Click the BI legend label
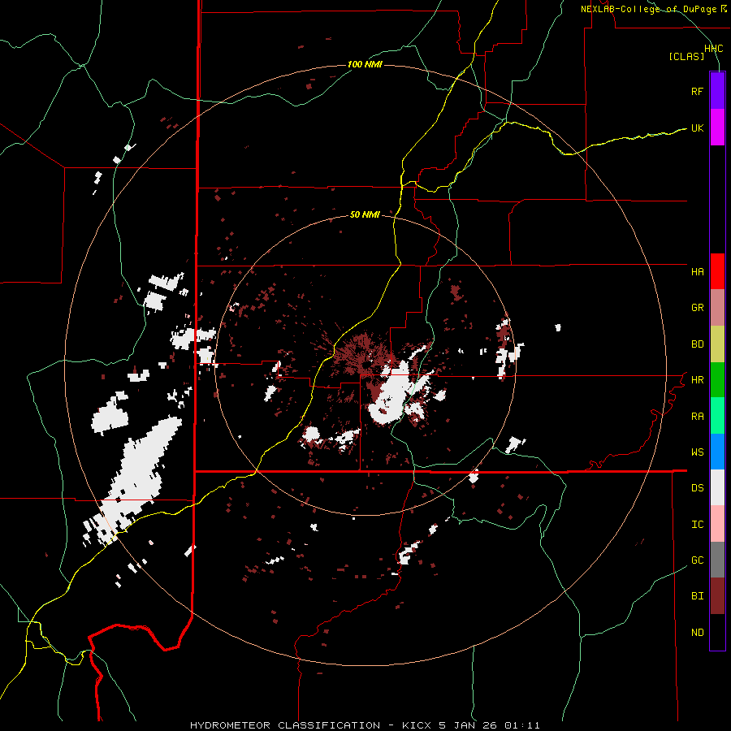 pyautogui.click(x=697, y=596)
